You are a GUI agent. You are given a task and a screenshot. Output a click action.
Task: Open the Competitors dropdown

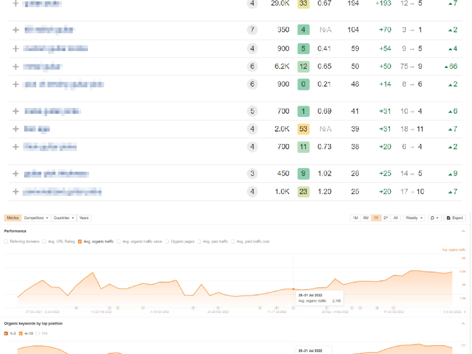[36, 218]
